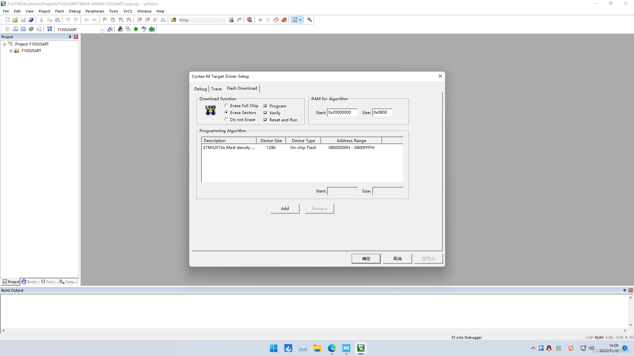634x356 pixels.
Task: Open the Delay find combo box
Action: (224, 20)
